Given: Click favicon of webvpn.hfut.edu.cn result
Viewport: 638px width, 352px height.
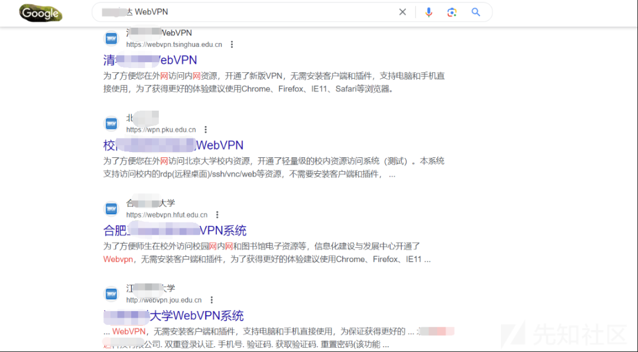Looking at the screenshot, I should click(111, 209).
